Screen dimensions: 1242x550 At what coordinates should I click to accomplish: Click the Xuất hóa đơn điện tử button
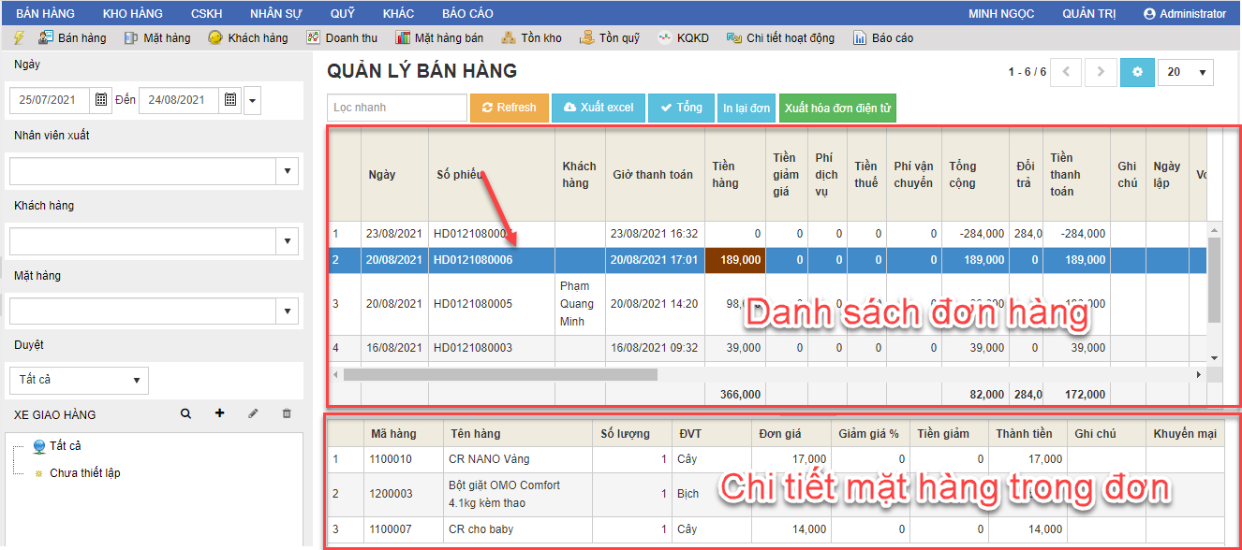[x=837, y=108]
